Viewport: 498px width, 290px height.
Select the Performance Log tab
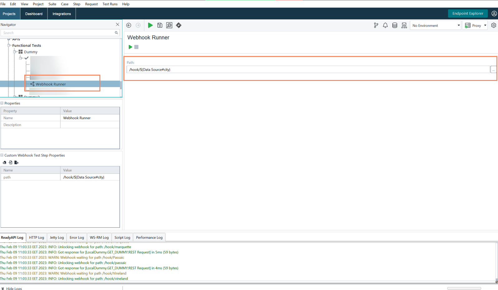coord(149,237)
